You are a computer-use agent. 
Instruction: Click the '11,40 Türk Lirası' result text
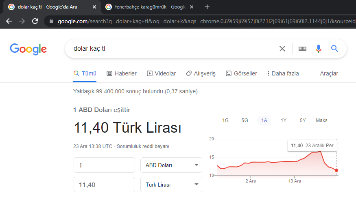pyautogui.click(x=127, y=128)
